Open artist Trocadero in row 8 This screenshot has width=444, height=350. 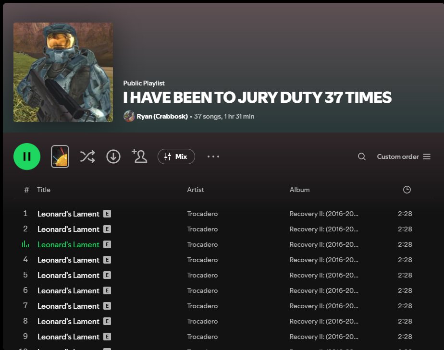[x=202, y=321]
